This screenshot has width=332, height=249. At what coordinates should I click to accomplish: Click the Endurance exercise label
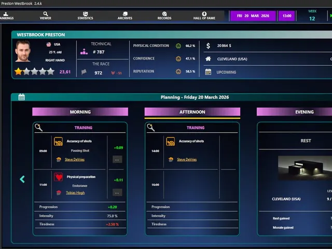point(79,186)
